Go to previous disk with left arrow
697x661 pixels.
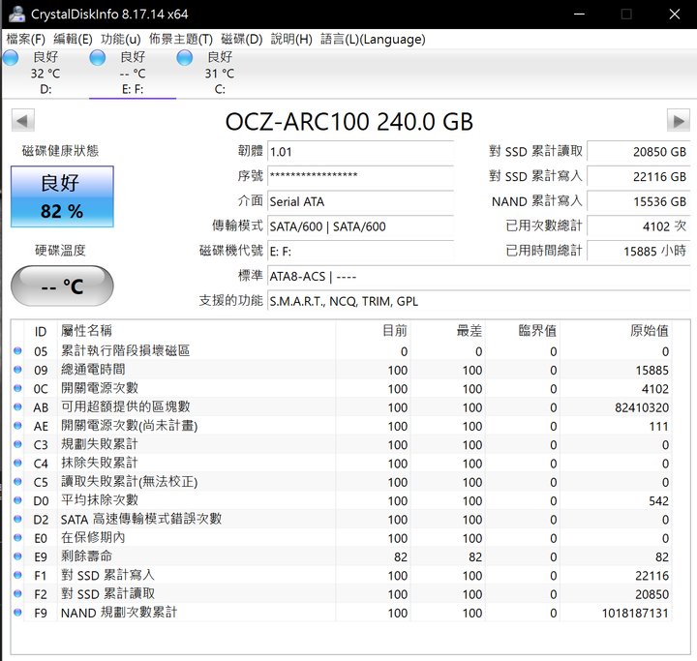[22, 120]
